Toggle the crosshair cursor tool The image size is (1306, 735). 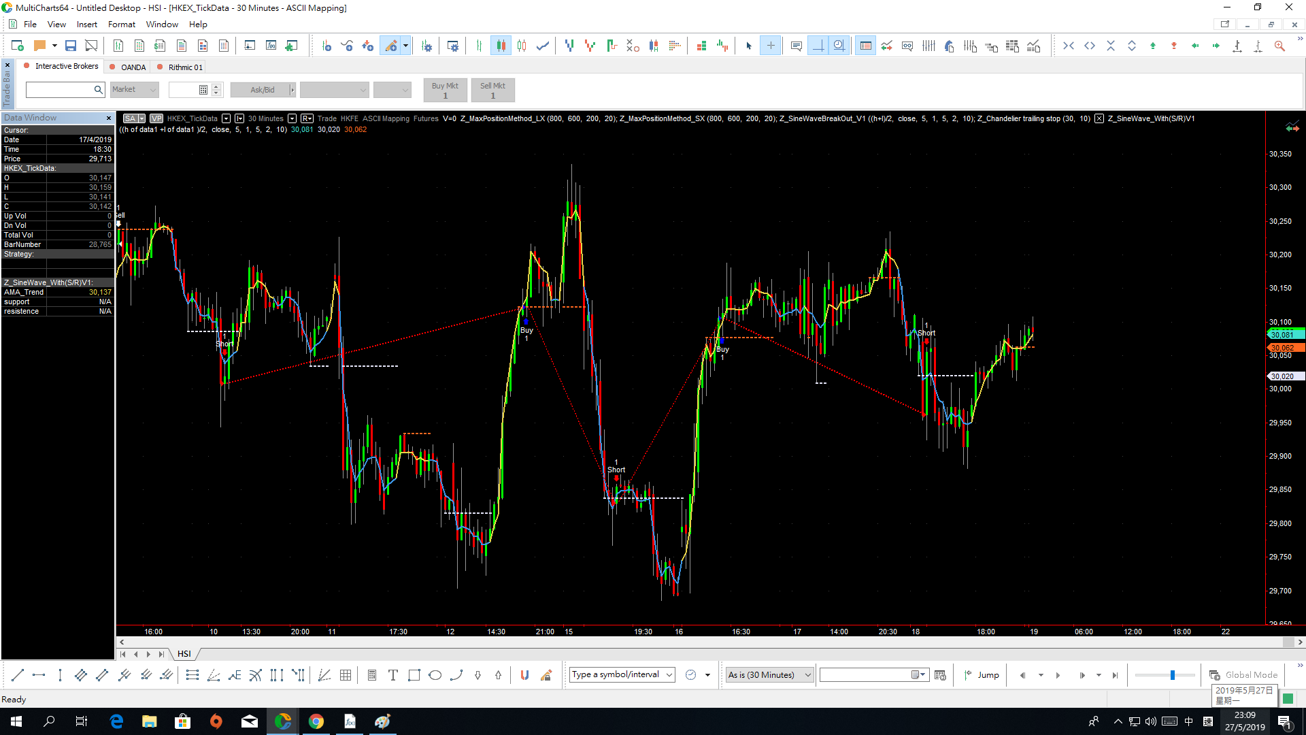(771, 46)
